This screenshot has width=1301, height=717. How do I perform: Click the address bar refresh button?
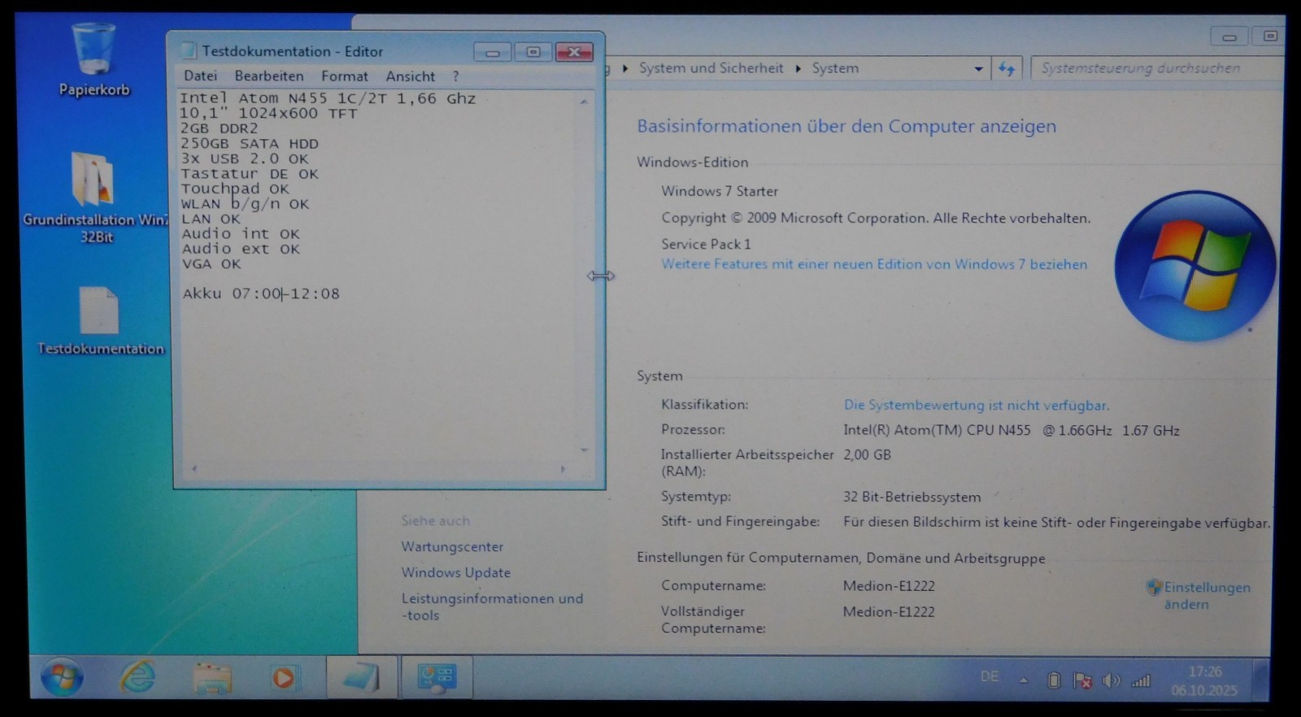click(x=1007, y=69)
